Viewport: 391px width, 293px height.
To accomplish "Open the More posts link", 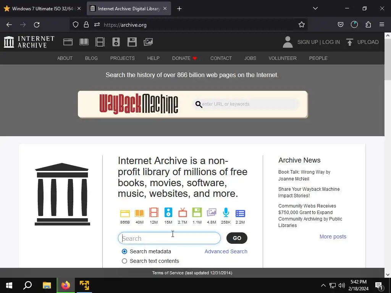I will point(333,237).
